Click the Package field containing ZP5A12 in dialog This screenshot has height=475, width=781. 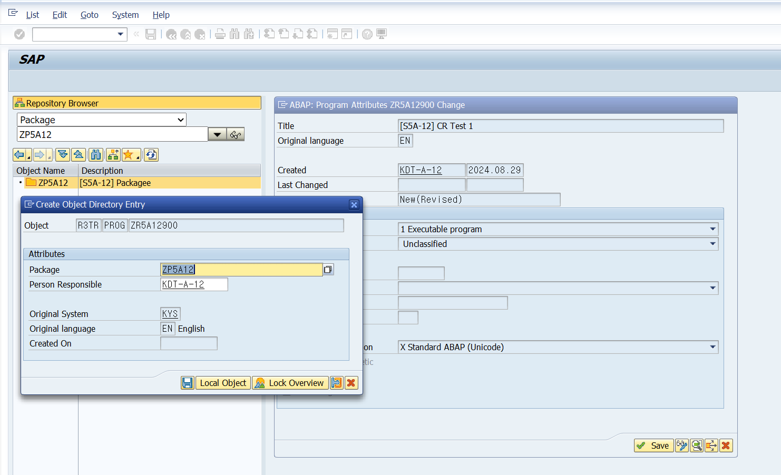pyautogui.click(x=241, y=270)
